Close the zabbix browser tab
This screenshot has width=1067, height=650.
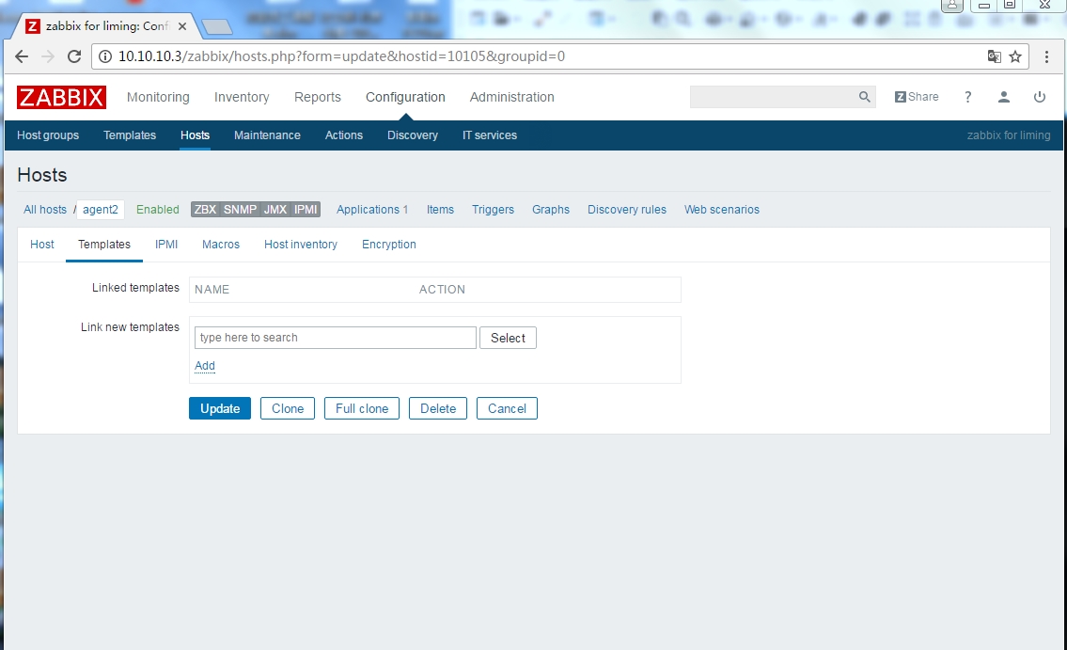[x=182, y=26]
